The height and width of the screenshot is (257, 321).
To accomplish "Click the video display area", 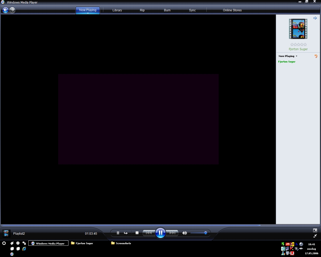I will (138, 119).
